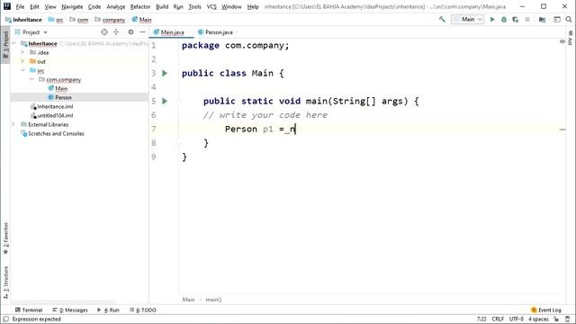
Task: Open the Window menu
Action: [x=231, y=6]
